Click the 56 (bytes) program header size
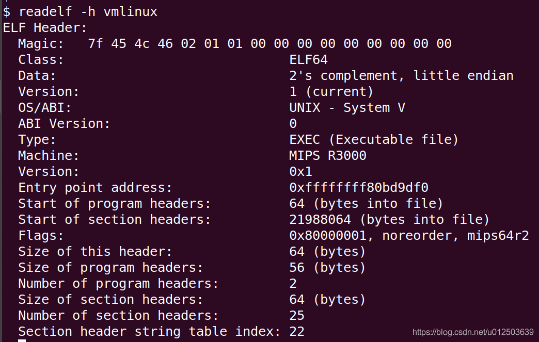Viewport: 539px width, 342px height. (327, 268)
